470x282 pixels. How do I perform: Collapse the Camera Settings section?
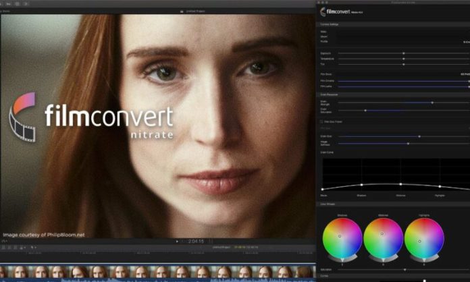click(x=330, y=24)
